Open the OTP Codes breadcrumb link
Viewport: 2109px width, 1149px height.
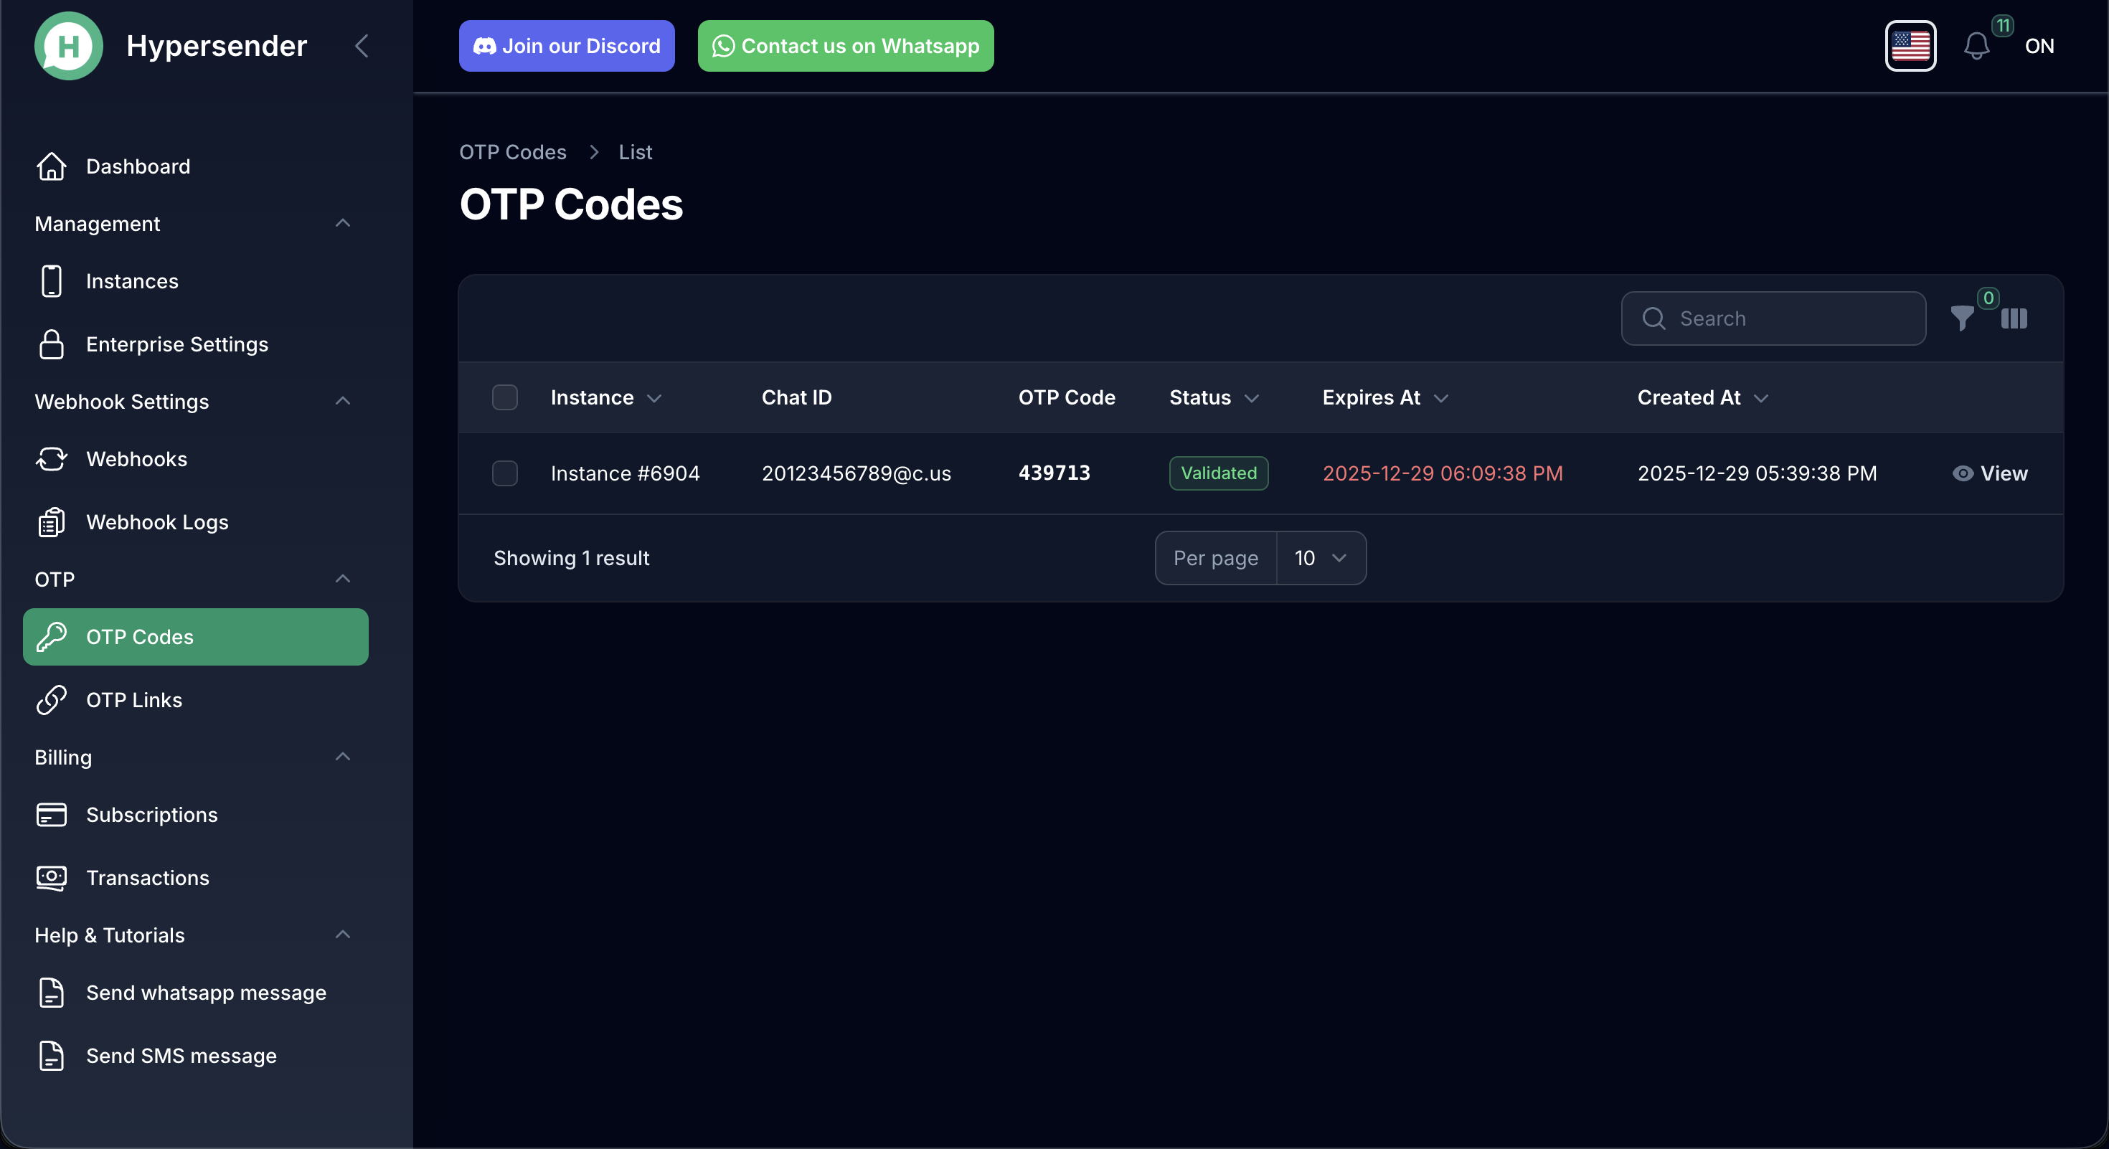(512, 151)
